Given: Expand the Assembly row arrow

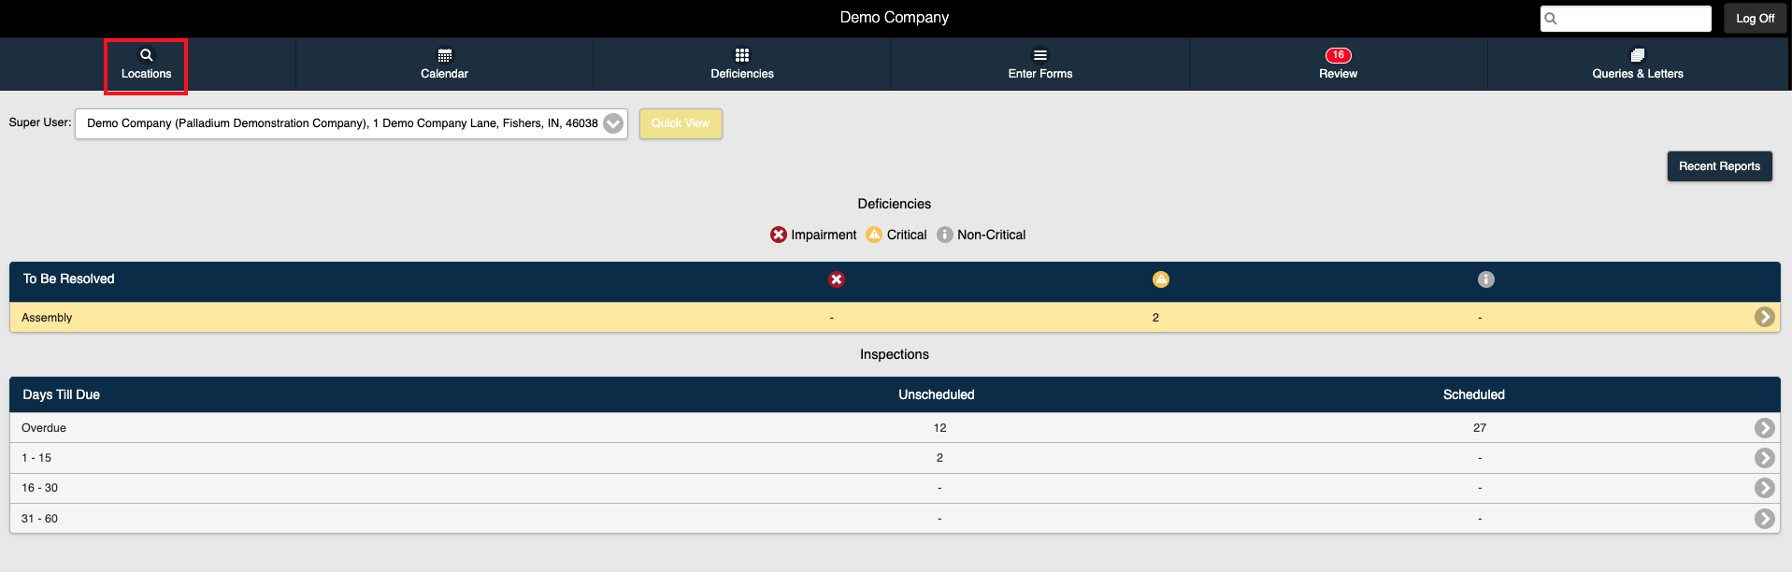Looking at the screenshot, I should pyautogui.click(x=1765, y=317).
